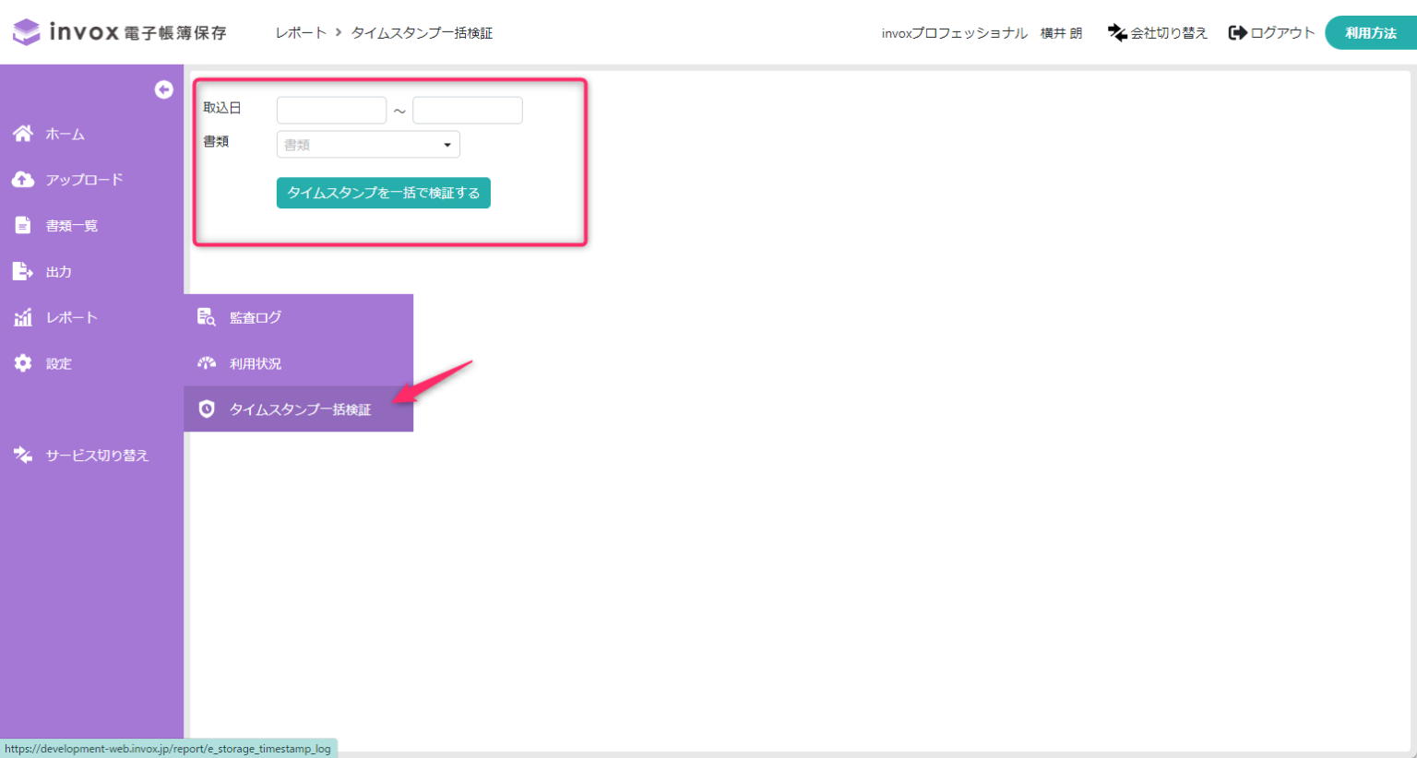The height and width of the screenshot is (758, 1417).
Task: Open the 設定 gear icon
Action: click(x=22, y=362)
